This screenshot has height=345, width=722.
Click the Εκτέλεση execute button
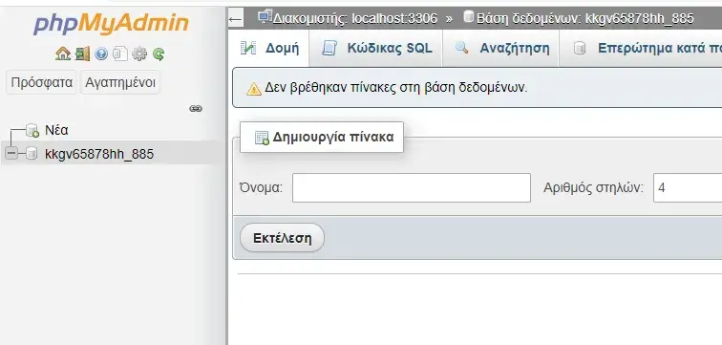tap(283, 238)
